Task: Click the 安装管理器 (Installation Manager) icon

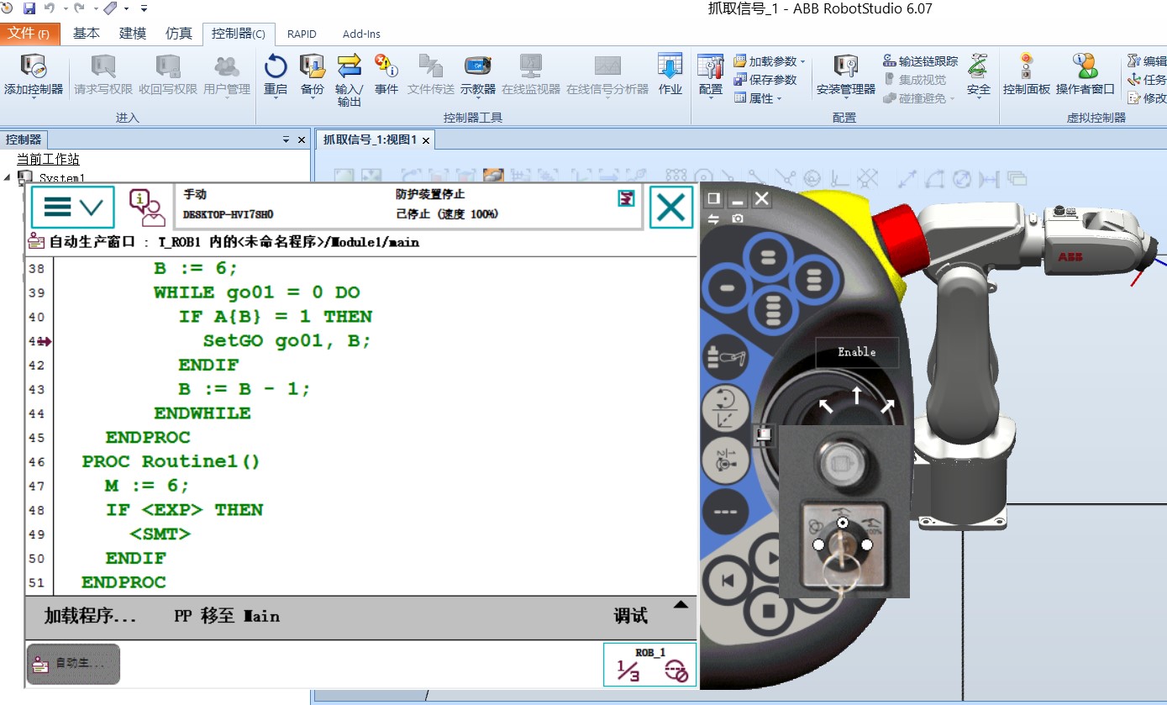Action: (845, 66)
